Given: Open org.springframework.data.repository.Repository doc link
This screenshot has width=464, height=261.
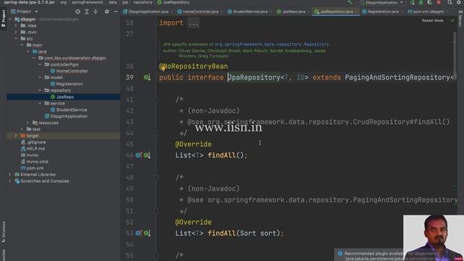Looking at the screenshot, I should (272, 44).
